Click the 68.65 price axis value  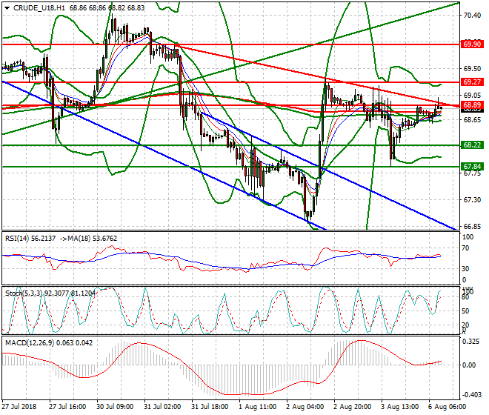(472, 120)
